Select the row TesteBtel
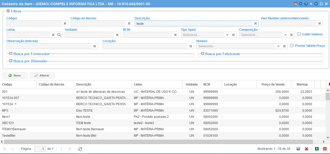The image size is (330, 154). (163, 135)
